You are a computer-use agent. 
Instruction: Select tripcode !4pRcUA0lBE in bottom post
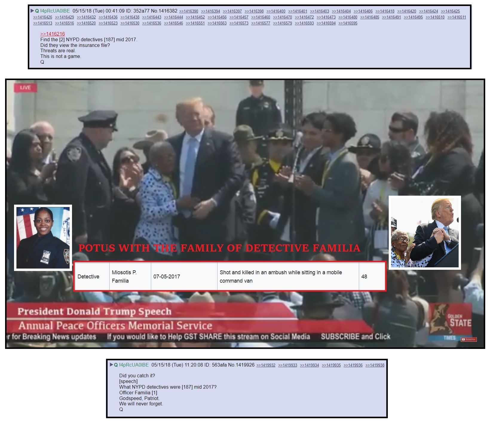[134, 365]
